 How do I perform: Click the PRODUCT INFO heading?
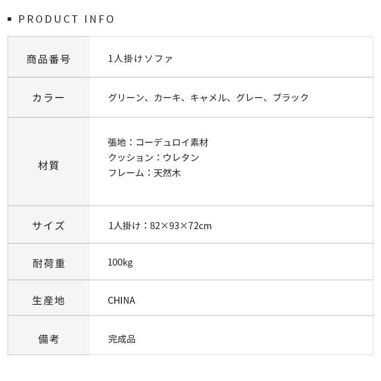(67, 19)
